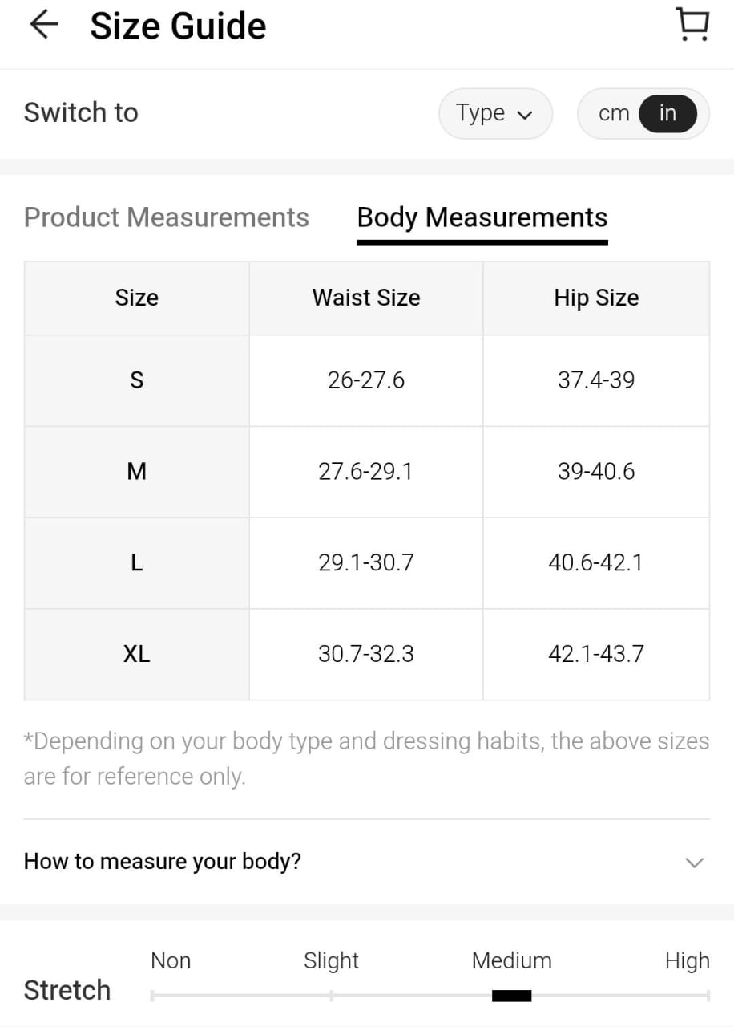The width and height of the screenshot is (734, 1027).
Task: Switch units to cm
Action: (614, 114)
